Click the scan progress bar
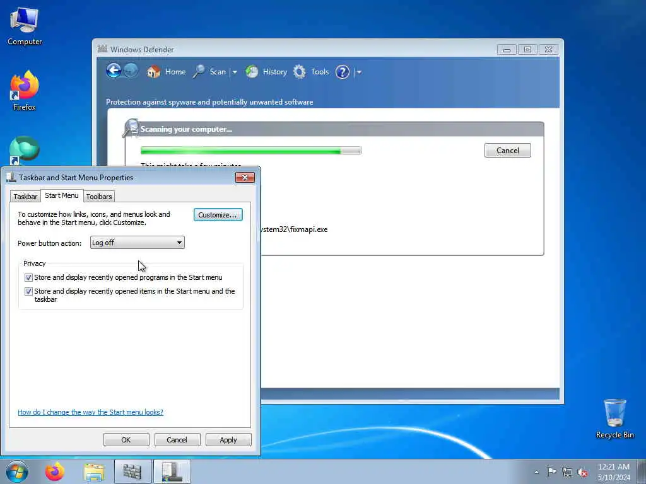Screen dimensions: 646x484 pos(251,151)
